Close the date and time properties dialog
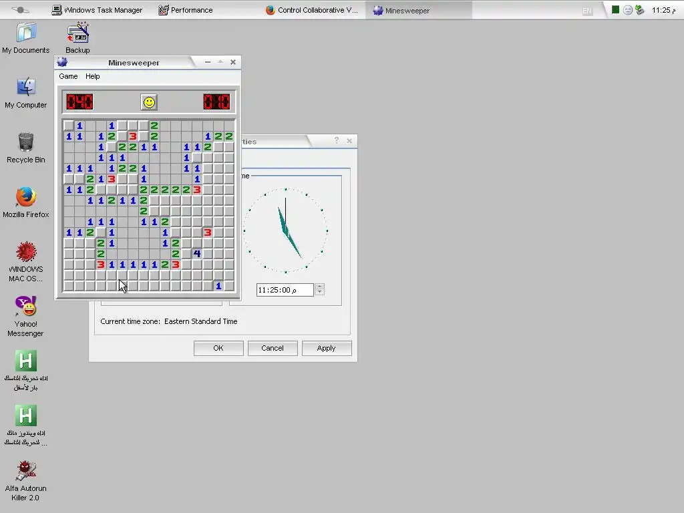The height and width of the screenshot is (513, 684). pyautogui.click(x=349, y=140)
